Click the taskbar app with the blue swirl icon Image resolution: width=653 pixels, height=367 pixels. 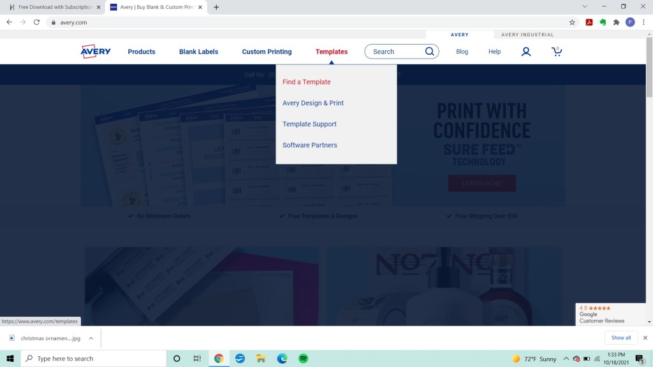pyautogui.click(x=240, y=358)
